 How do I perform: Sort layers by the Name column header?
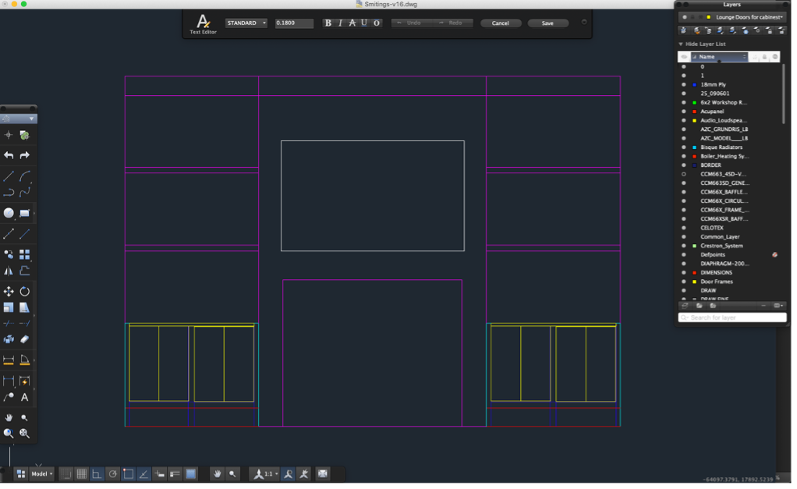click(719, 56)
